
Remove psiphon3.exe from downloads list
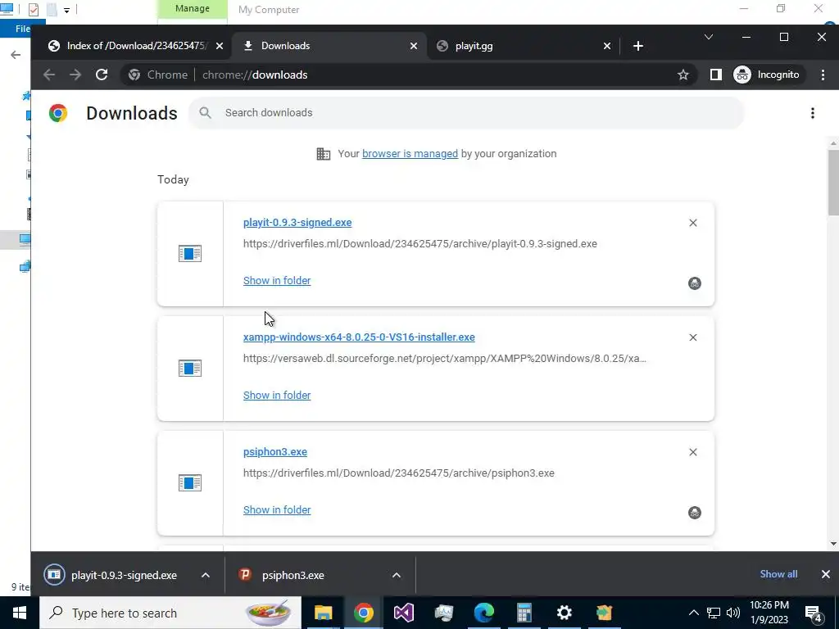(693, 452)
